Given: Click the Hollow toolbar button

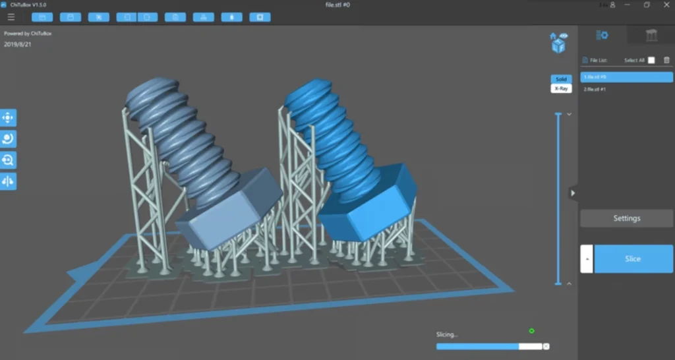Looking at the screenshot, I should tap(231, 17).
